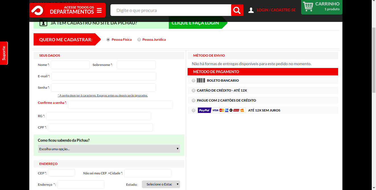Screen dimensions: 376x190
Task: Click the CPF input field
Action: (100, 127)
